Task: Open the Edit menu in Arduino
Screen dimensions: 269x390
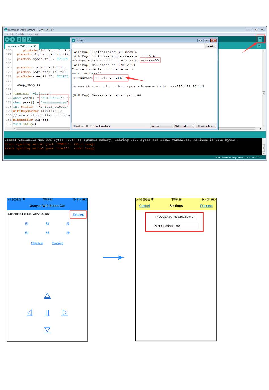Action: (x=12, y=34)
